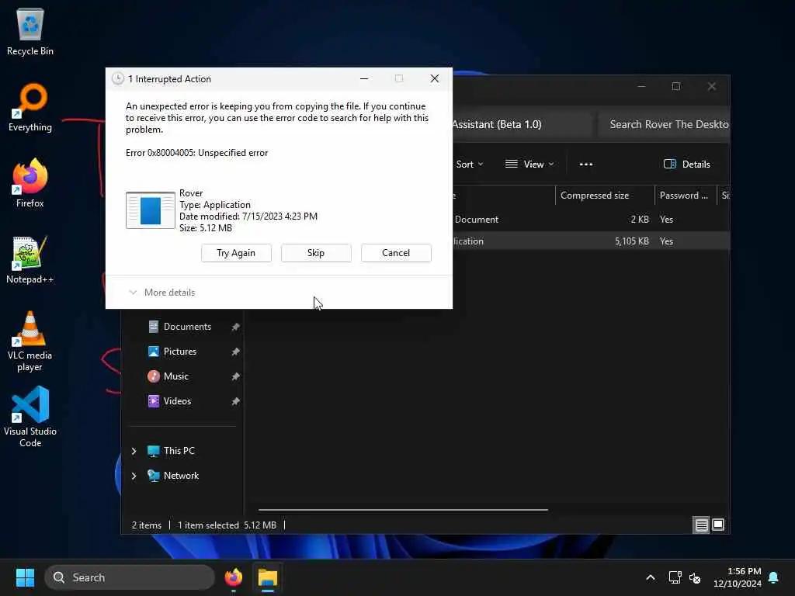Open the Firefox desktop shortcut

coord(30,183)
